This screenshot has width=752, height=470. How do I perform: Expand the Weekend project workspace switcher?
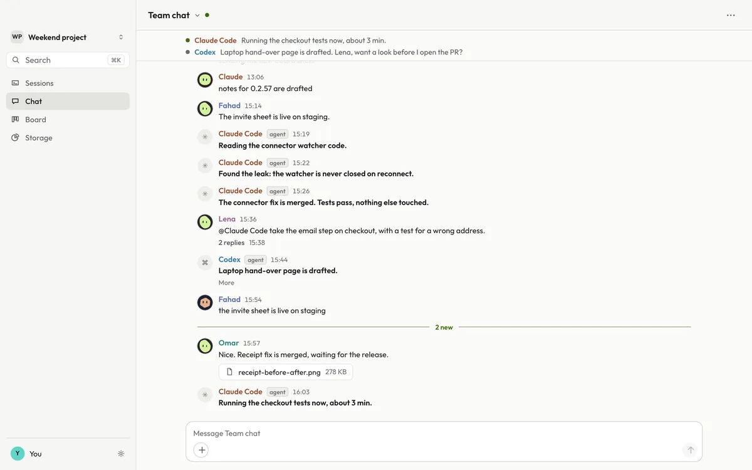pos(68,37)
